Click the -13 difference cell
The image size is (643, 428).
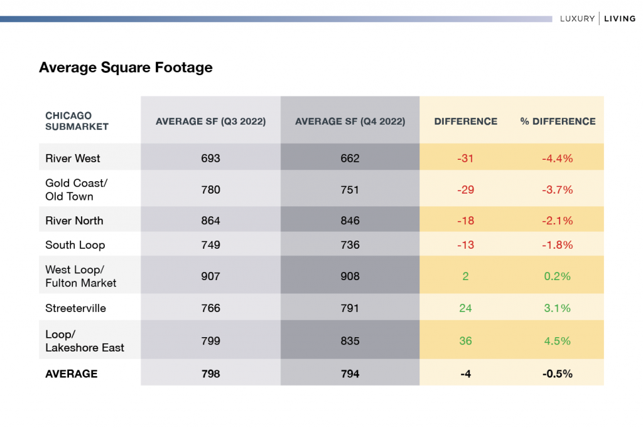[x=465, y=245]
